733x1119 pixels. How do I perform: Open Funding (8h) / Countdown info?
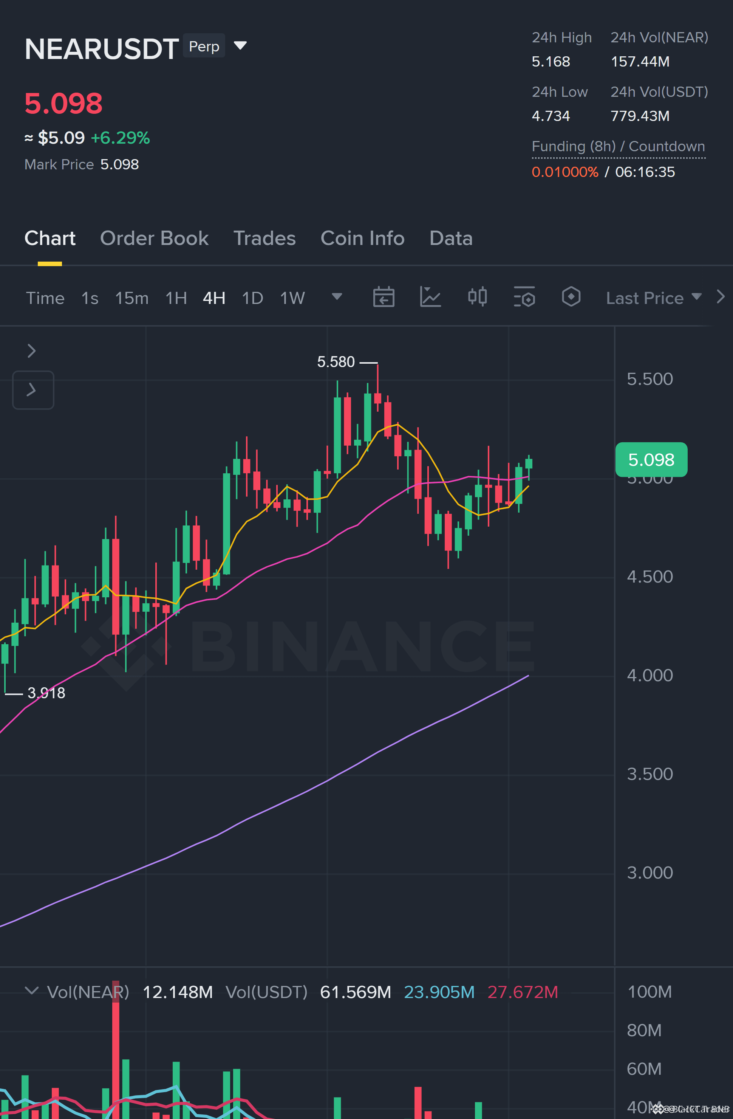[618, 146]
